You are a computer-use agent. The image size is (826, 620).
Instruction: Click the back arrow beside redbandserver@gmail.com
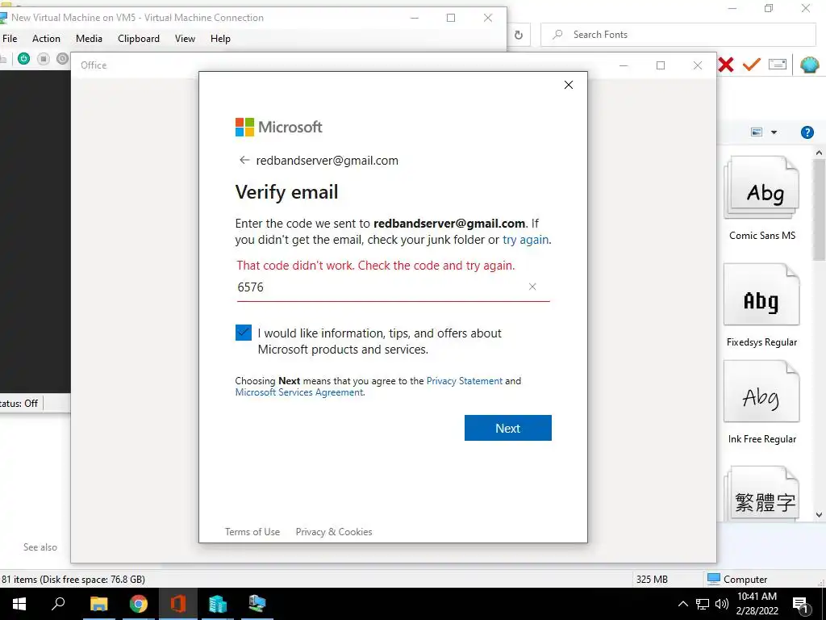point(244,161)
